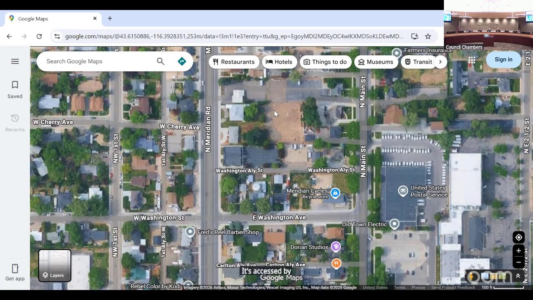The image size is (533, 300).
Task: Filter map by Hotels chip
Action: coord(279,62)
